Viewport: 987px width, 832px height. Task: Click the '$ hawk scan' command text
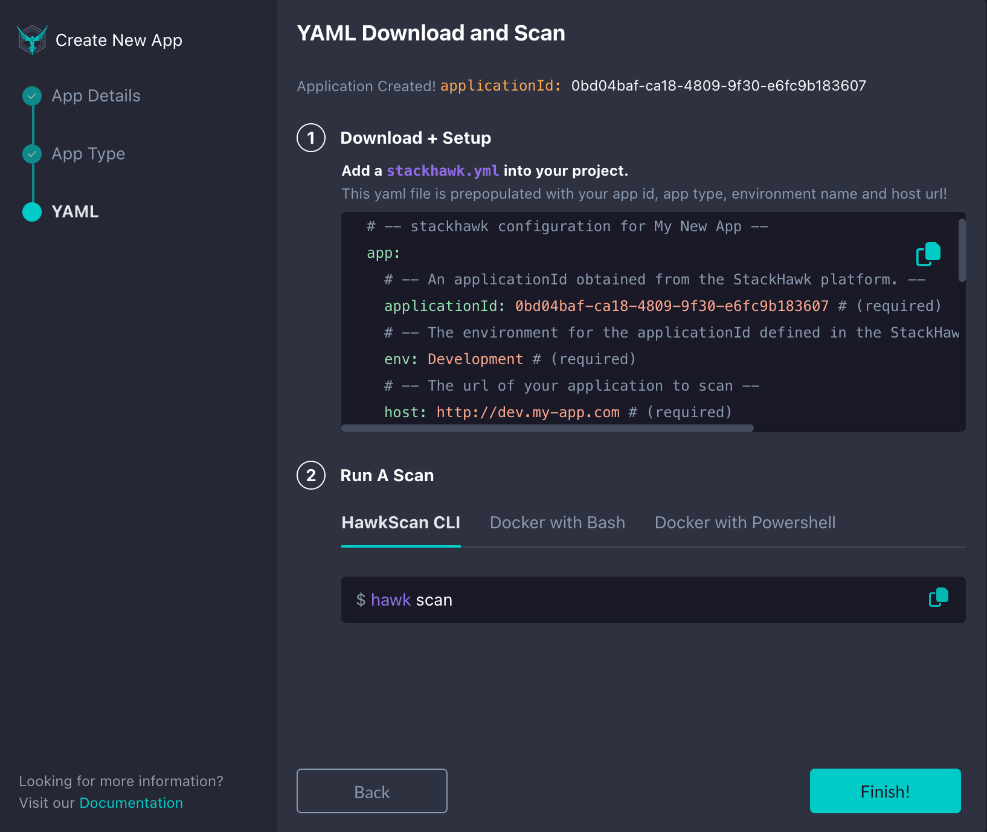[x=404, y=600]
